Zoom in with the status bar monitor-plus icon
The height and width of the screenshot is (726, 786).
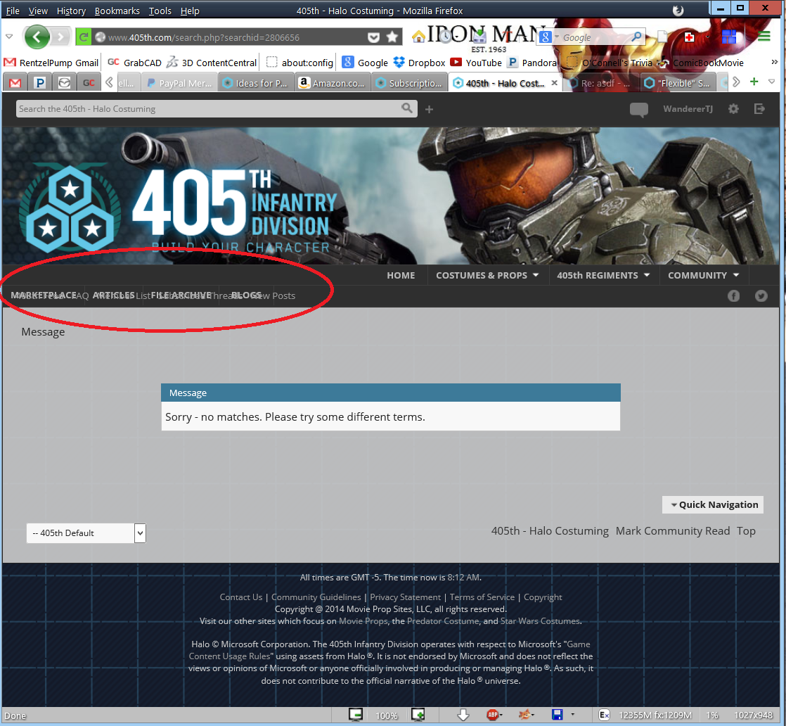pyautogui.click(x=418, y=715)
